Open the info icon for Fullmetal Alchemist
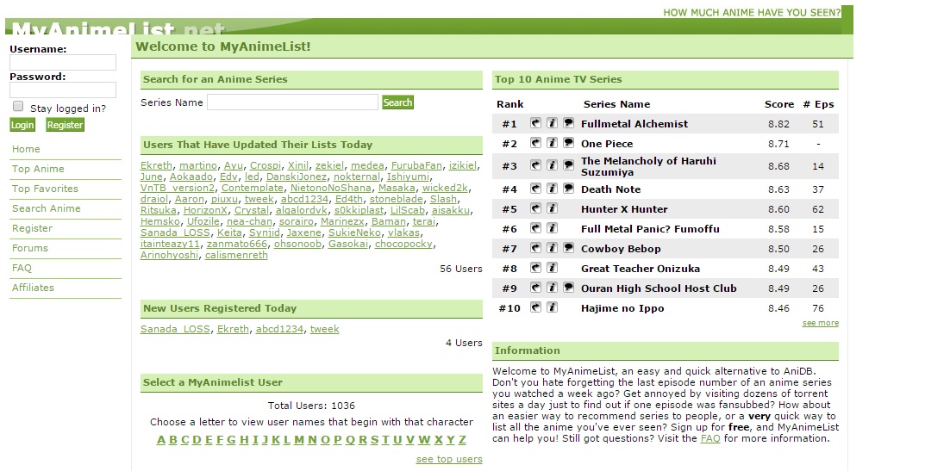 pos(553,123)
